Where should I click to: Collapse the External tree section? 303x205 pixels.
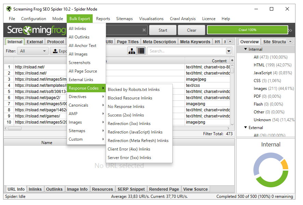point(246,127)
